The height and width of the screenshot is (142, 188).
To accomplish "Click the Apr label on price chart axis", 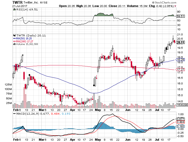I will [x=73, y=110].
